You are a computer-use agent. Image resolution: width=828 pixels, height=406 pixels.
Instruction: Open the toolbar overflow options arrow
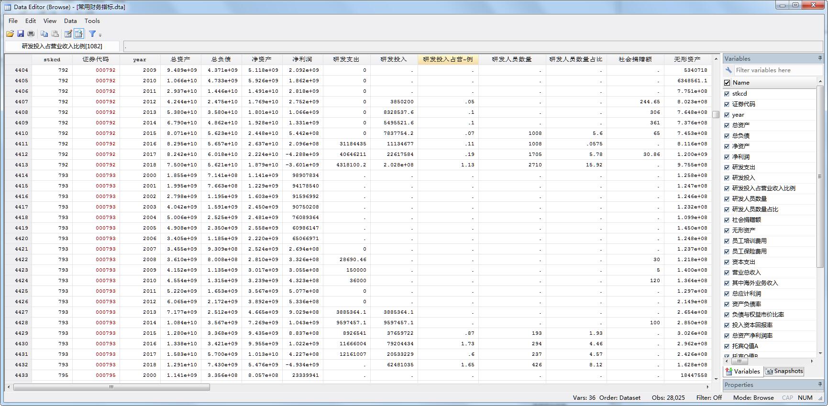pyautogui.click(x=100, y=34)
